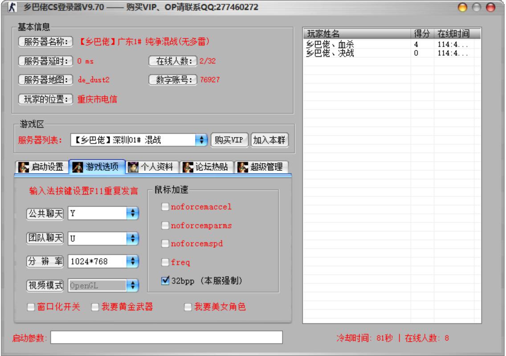Click the red 输入法按键设置F11重复发言 text
Image resolution: width=506 pixels, height=356 pixels.
coord(84,191)
